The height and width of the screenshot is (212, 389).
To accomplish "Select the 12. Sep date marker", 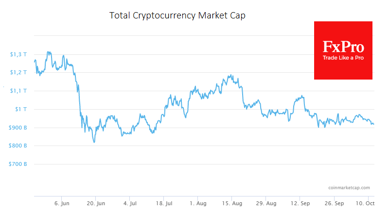I will (x=302, y=203).
